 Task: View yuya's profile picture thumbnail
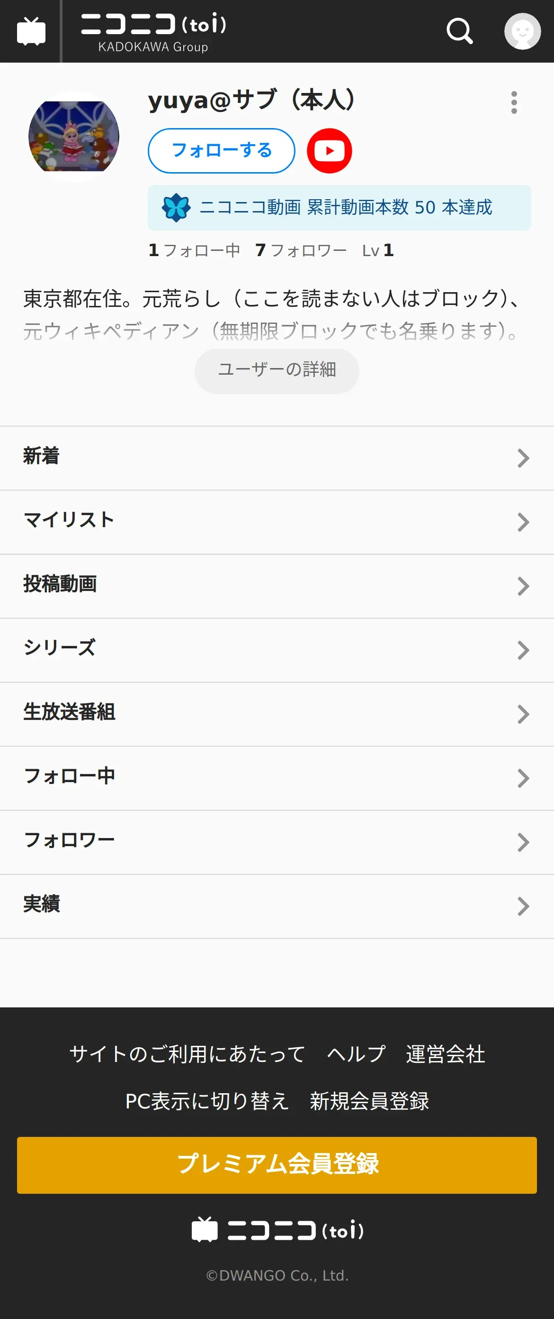(73, 136)
